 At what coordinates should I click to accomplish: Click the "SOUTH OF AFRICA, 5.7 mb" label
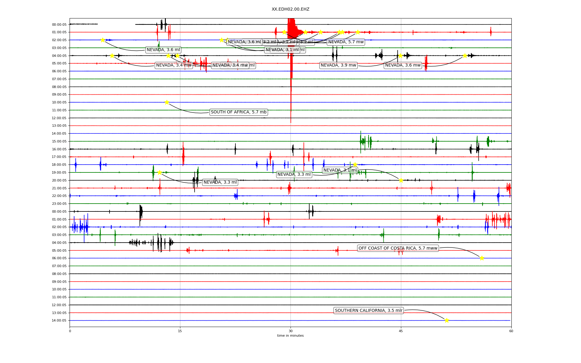[x=238, y=112]
